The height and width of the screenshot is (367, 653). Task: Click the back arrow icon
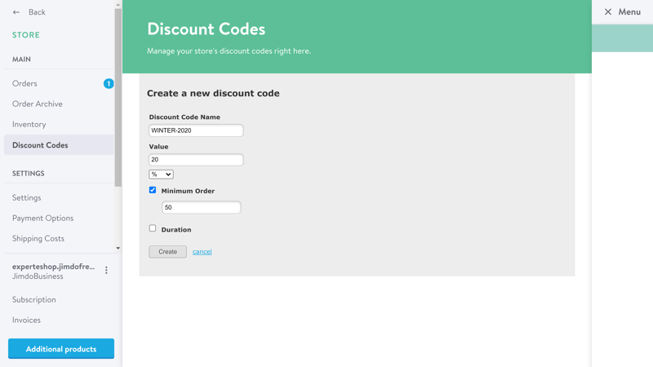tap(16, 12)
